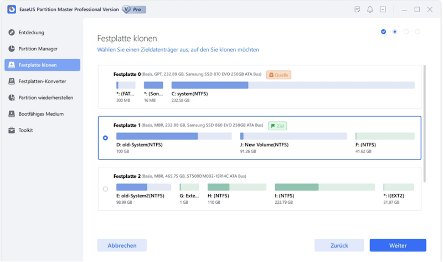Screen dimensions: 443x262
Task: Click the 300 MB FAT partition bar
Action: pyautogui.click(x=126, y=85)
